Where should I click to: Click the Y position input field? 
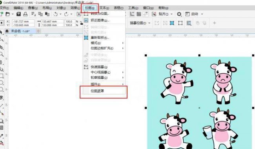23,25
